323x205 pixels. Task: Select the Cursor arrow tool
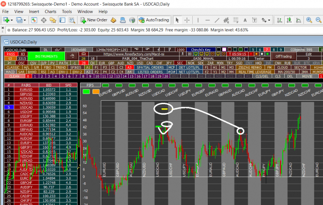point(177,20)
